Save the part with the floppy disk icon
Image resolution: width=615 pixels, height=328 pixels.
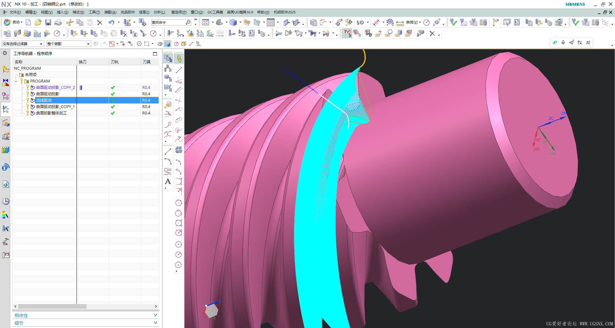pos(48,22)
